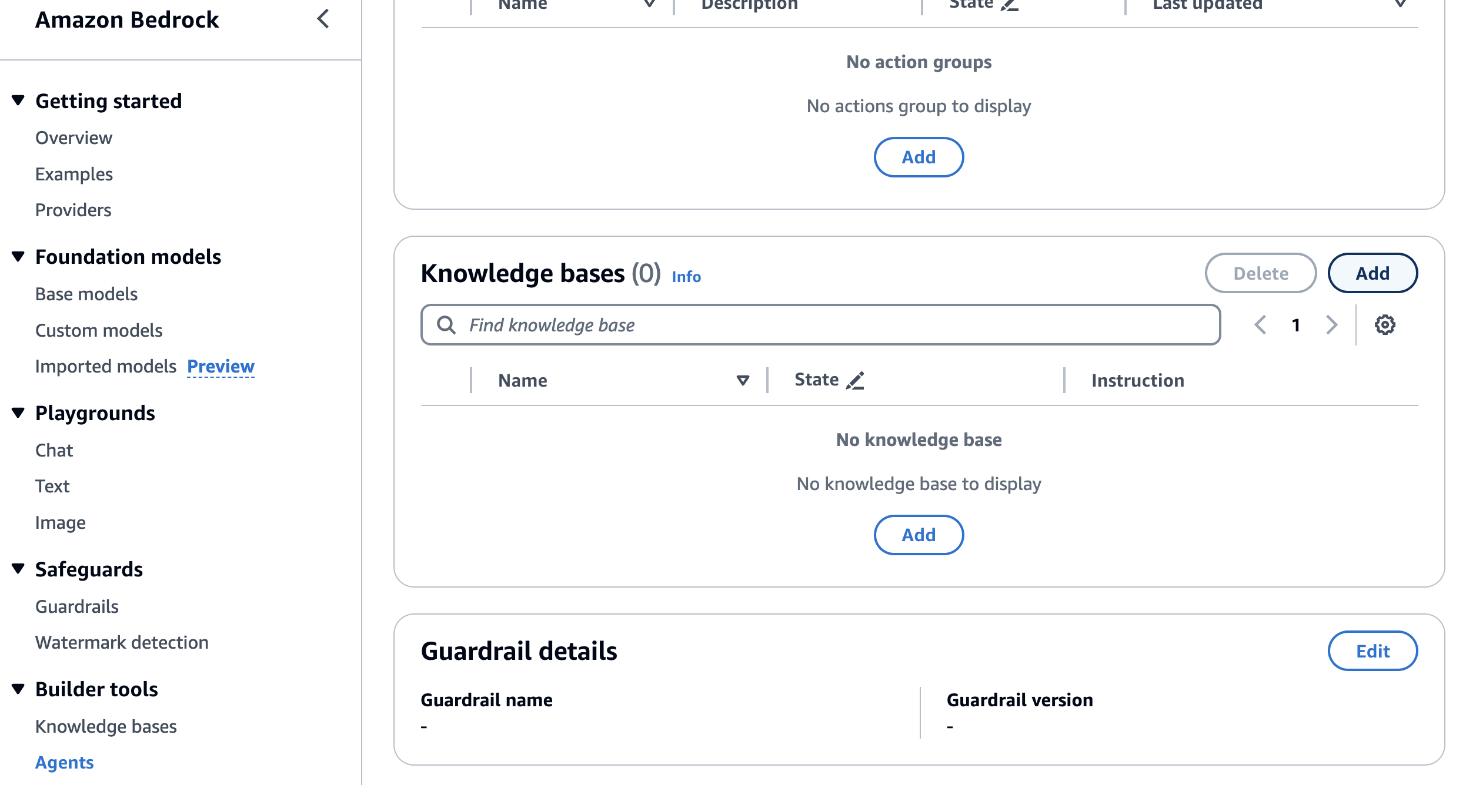This screenshot has height=785, width=1476.
Task: Go to previous page of knowledge bases
Action: 1260,325
